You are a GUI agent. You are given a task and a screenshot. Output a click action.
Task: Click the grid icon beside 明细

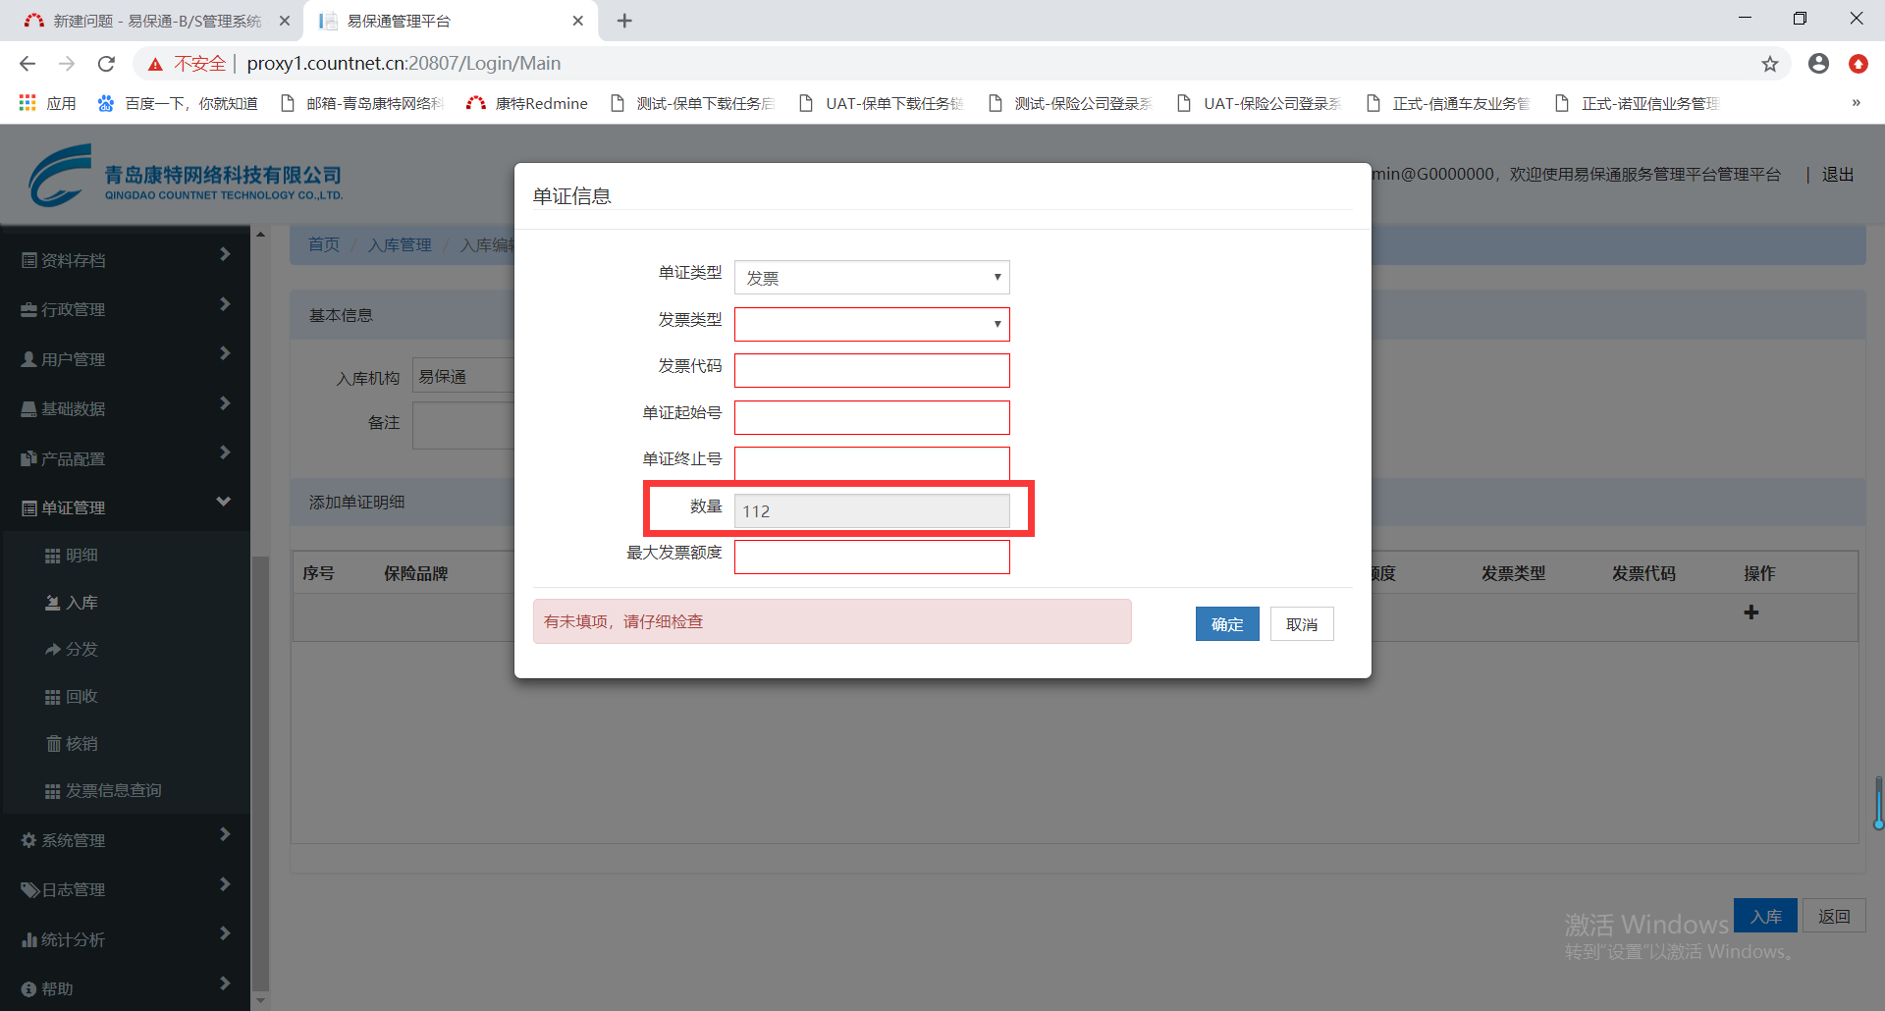[x=53, y=556]
